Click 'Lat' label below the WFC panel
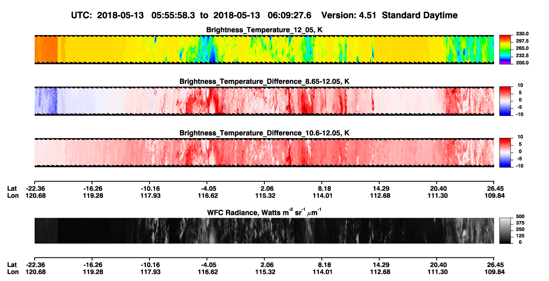This screenshot has height=281, width=549. pos(12,265)
